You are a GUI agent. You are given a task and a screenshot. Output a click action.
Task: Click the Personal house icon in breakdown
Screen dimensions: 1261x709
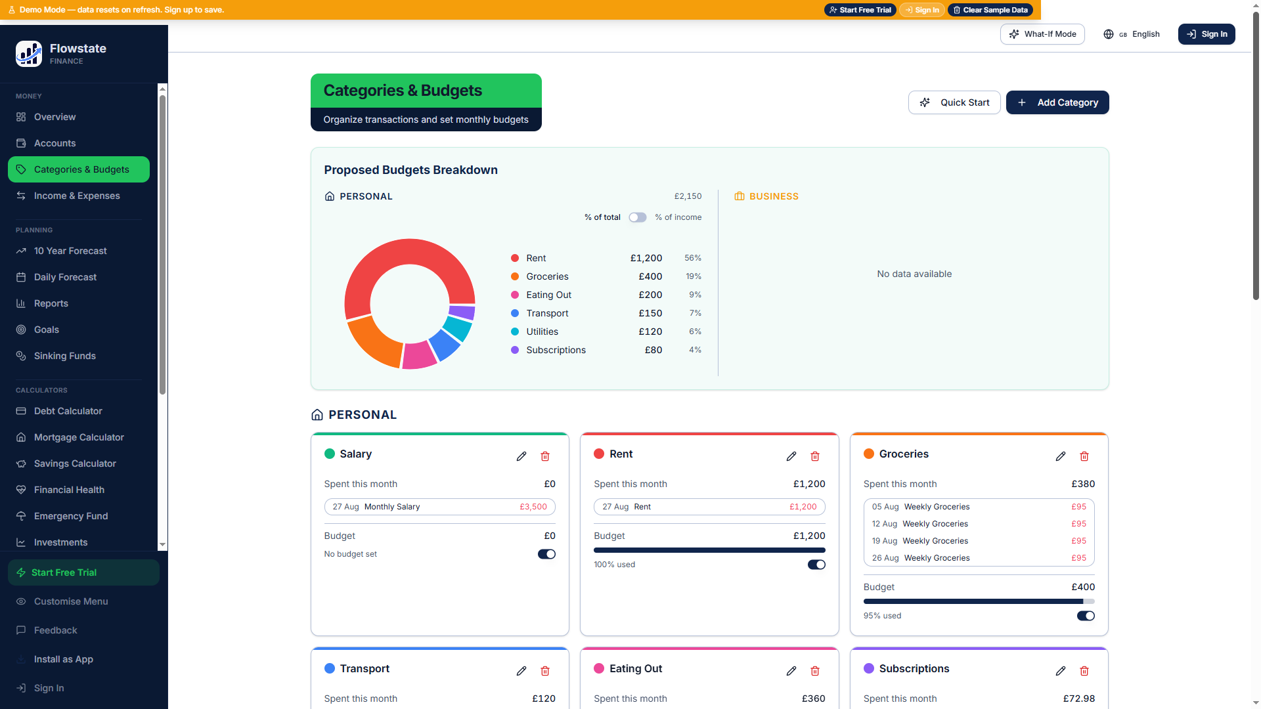[330, 196]
